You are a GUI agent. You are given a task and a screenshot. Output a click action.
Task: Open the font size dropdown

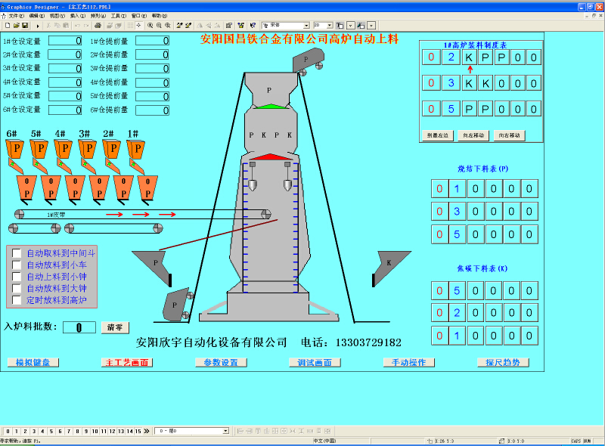tap(330, 26)
